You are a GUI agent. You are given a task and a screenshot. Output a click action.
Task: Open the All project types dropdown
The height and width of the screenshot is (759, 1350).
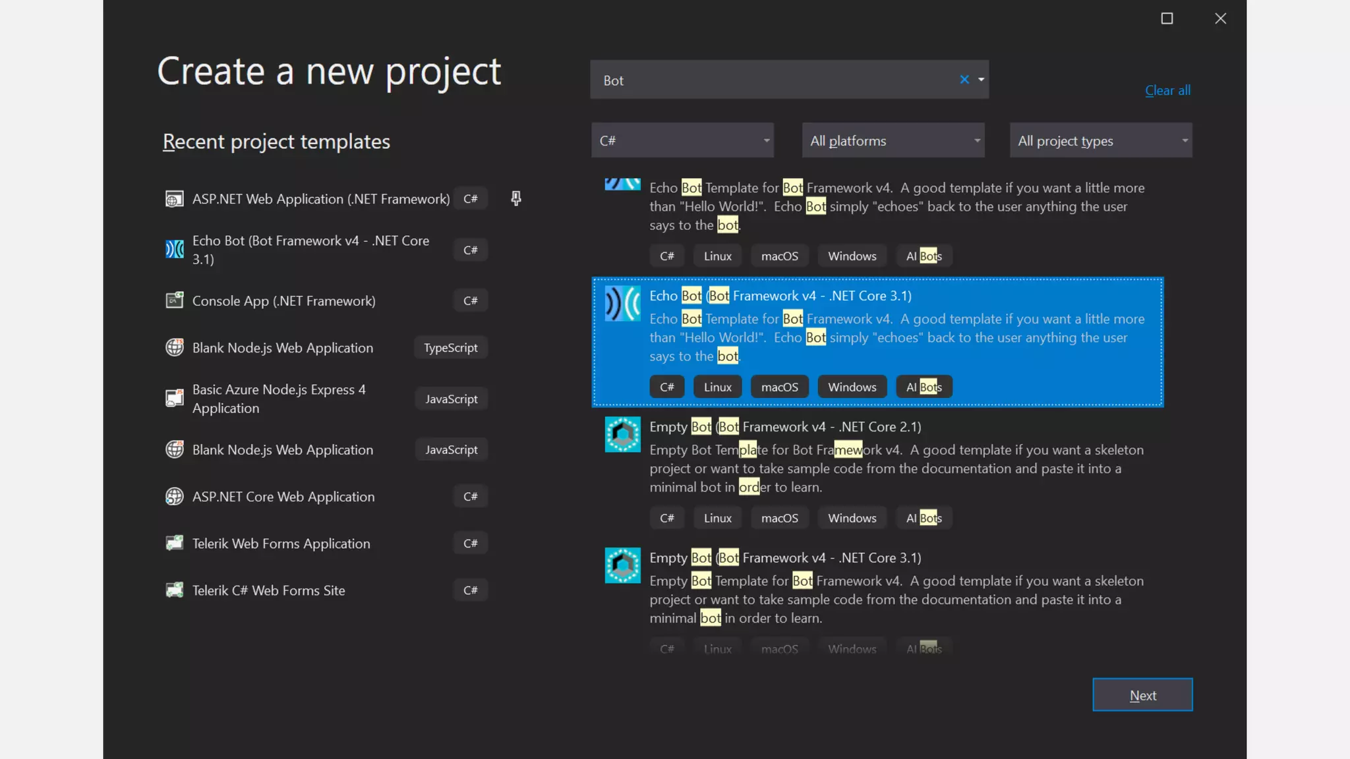click(1101, 140)
